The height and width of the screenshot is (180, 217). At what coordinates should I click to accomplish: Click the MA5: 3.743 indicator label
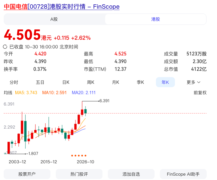[x=26, y=93]
